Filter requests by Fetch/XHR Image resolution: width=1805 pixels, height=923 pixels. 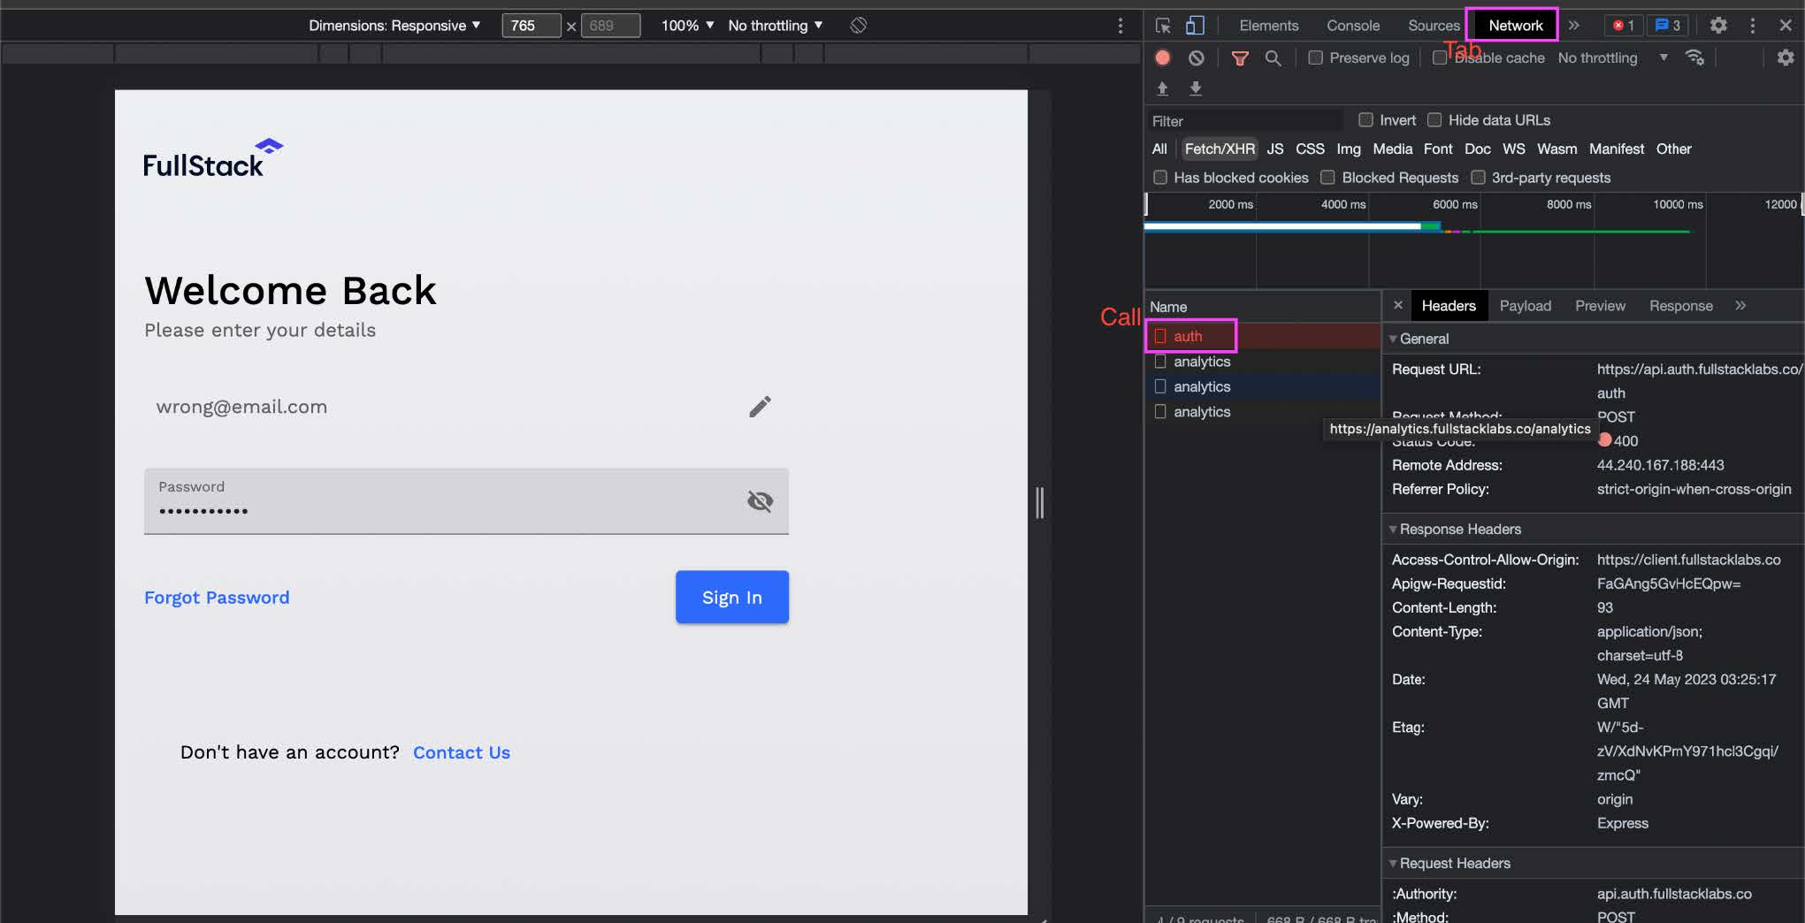[1220, 149]
